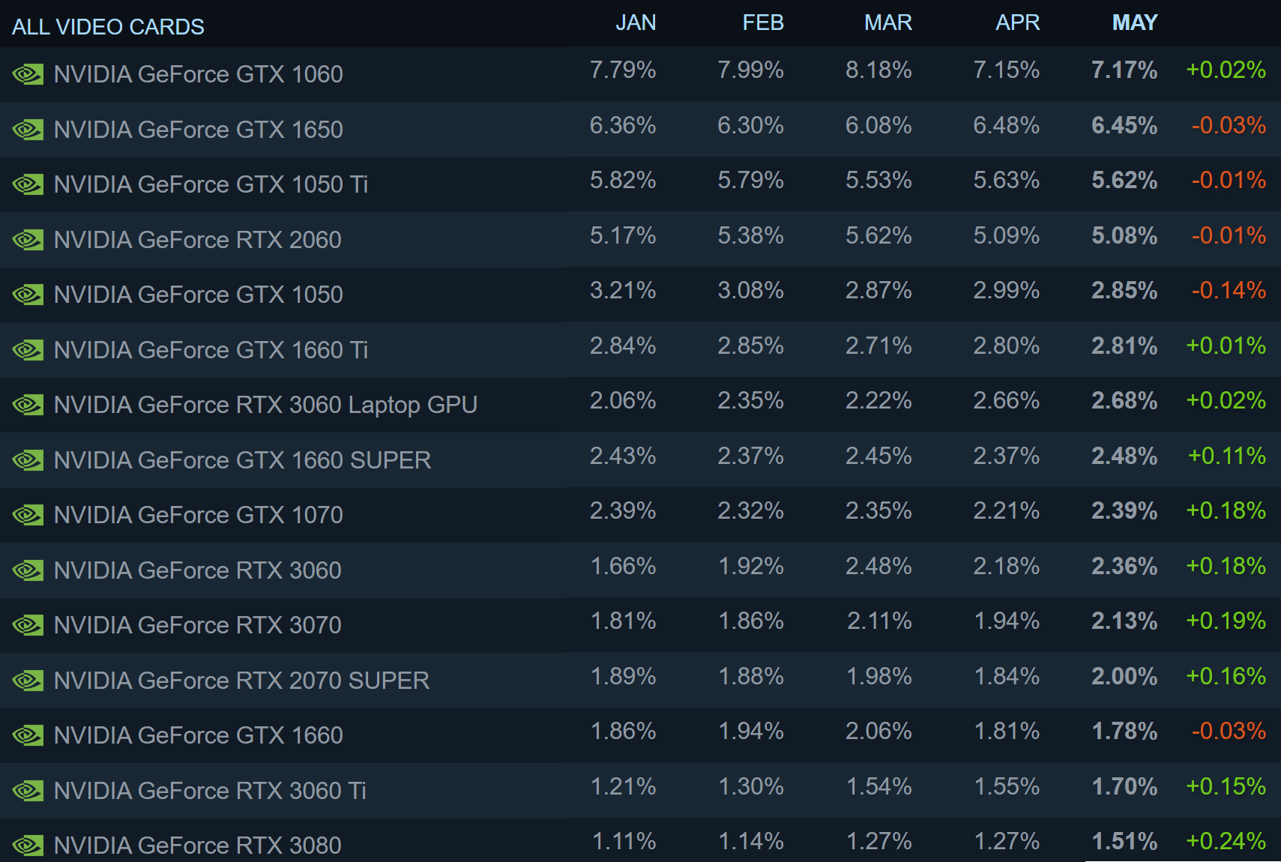Click the FEB column header
Viewport: 1281px width, 862px height.
(763, 22)
